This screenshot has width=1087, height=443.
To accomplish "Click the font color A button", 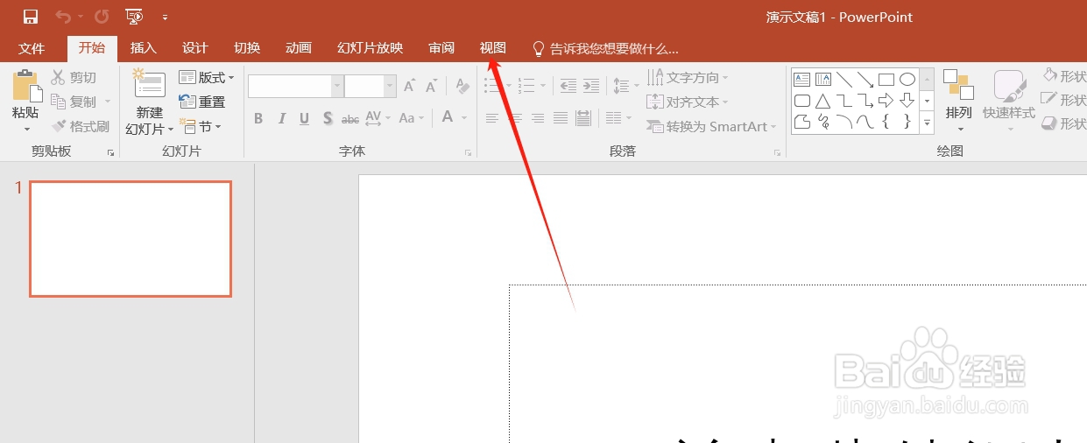I will (x=448, y=117).
